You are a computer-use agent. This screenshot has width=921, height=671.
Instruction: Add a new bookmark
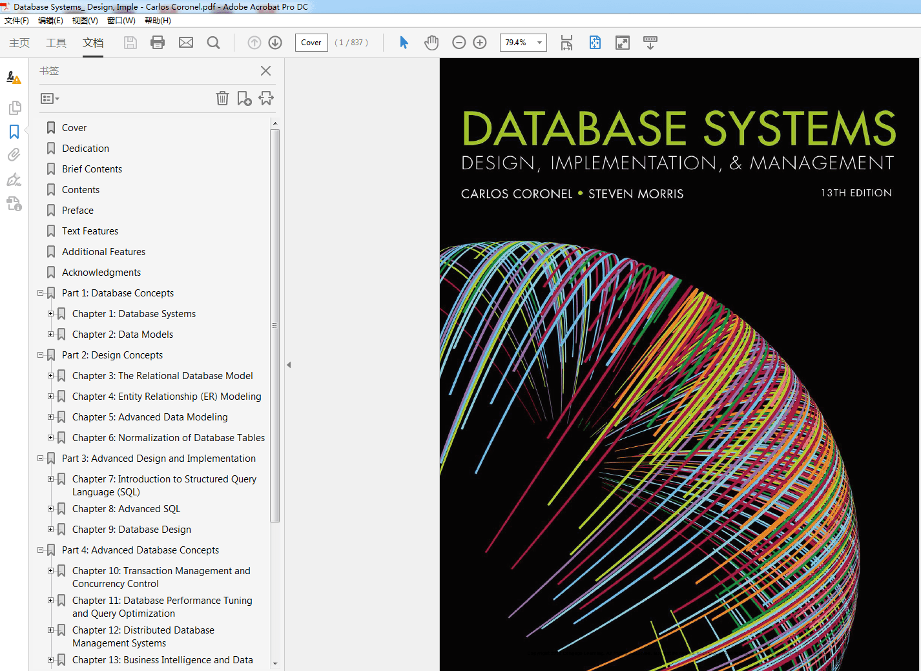pos(243,98)
